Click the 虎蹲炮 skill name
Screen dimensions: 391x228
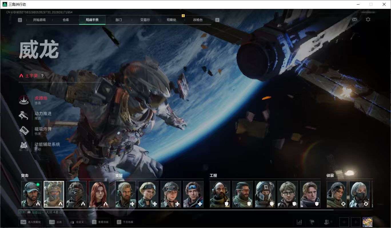pos(41,98)
